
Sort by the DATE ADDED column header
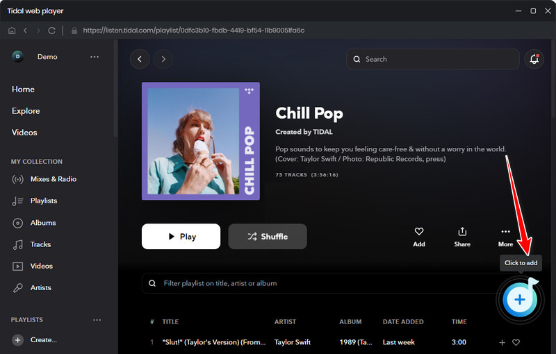click(x=403, y=322)
